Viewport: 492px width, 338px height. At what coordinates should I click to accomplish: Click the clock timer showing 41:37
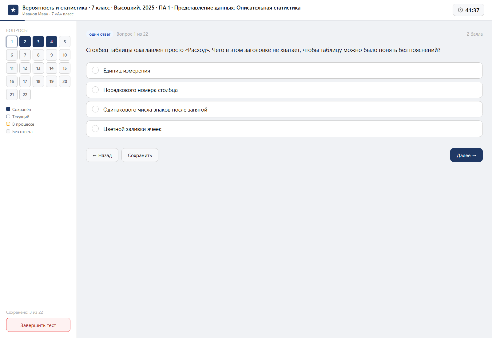[x=468, y=10]
